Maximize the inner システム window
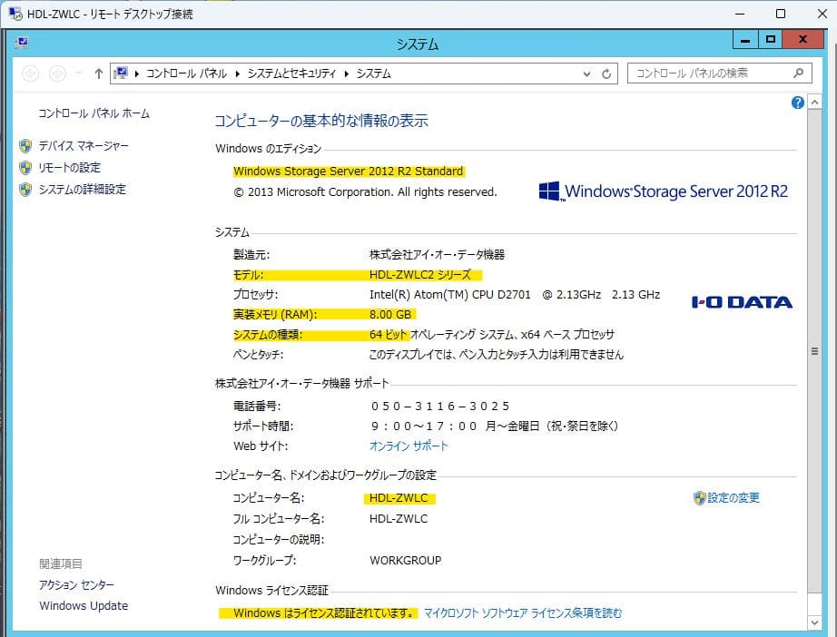The image size is (837, 637). point(770,40)
